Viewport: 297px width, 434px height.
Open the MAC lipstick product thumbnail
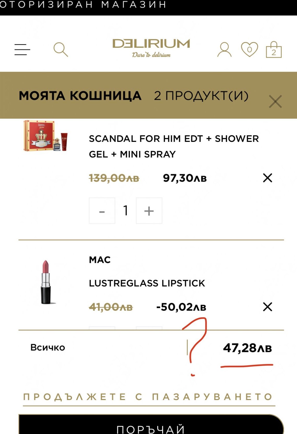tap(46, 282)
